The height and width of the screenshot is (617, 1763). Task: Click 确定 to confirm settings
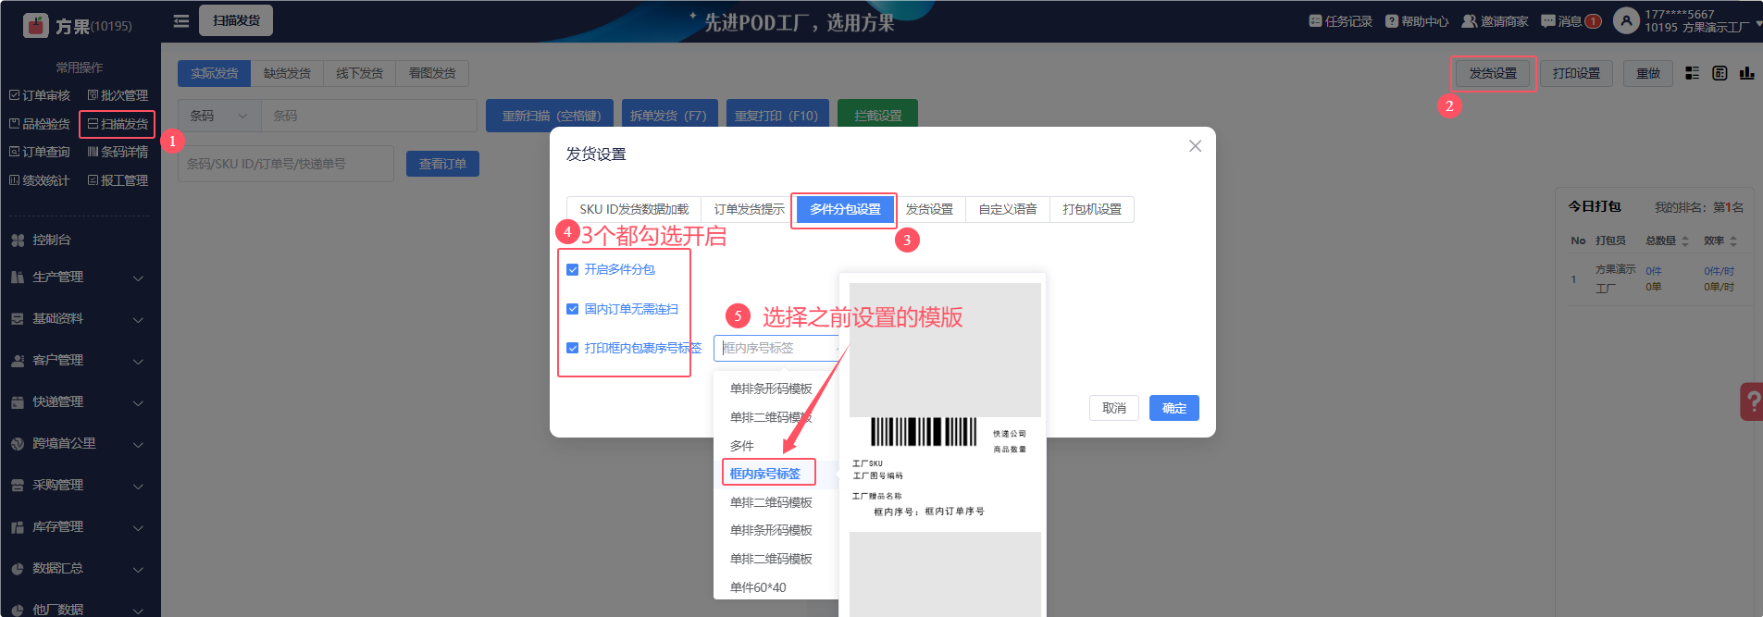[x=1174, y=408]
